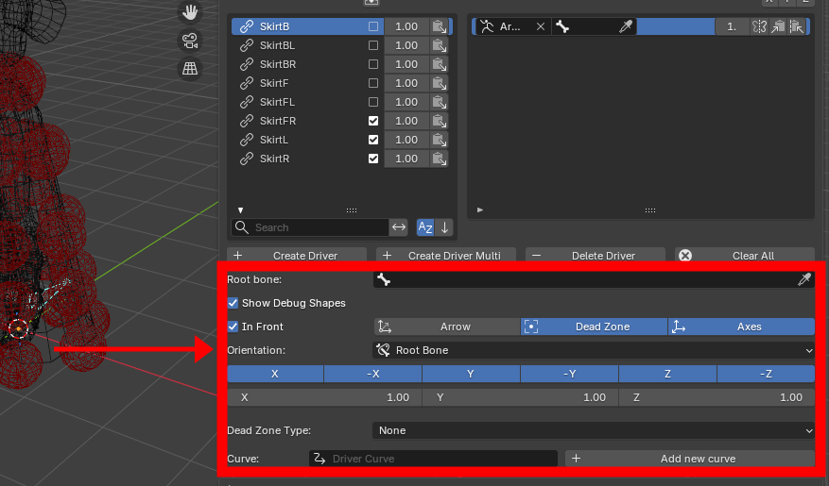Toggle camera view icon in viewport
829x486 pixels.
click(190, 41)
